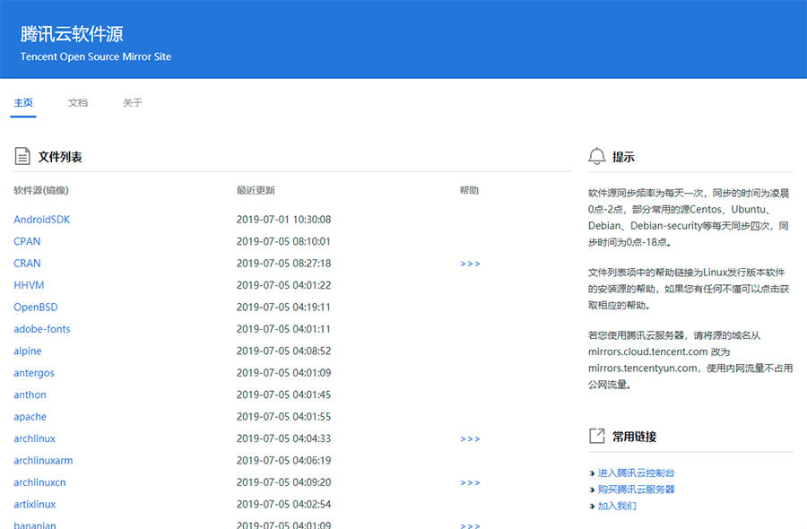This screenshot has width=807, height=529.
Task: Open 加入我们 link
Action: tap(617, 506)
